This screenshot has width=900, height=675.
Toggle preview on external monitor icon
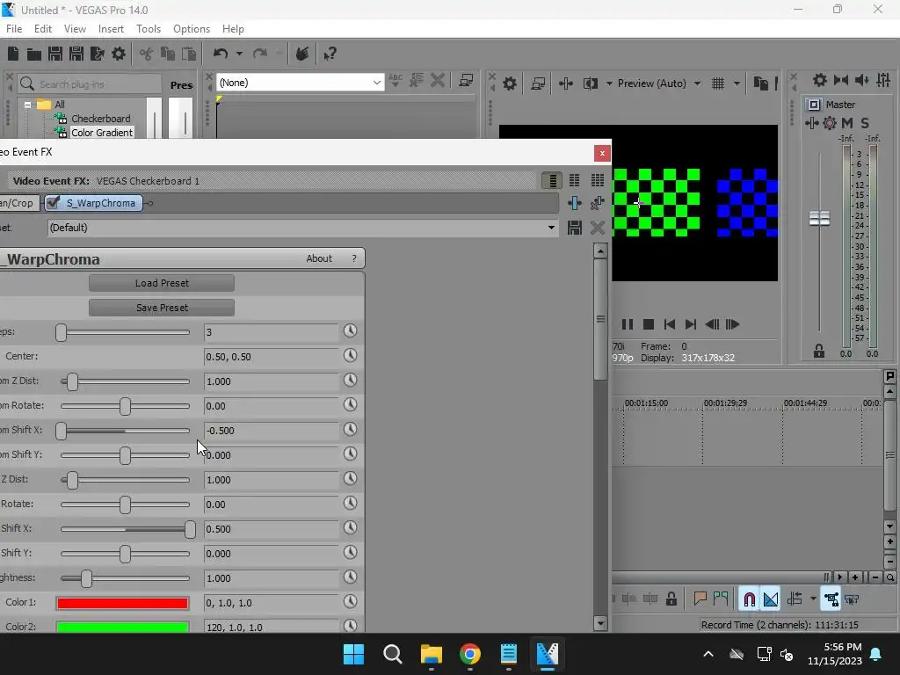click(x=538, y=83)
